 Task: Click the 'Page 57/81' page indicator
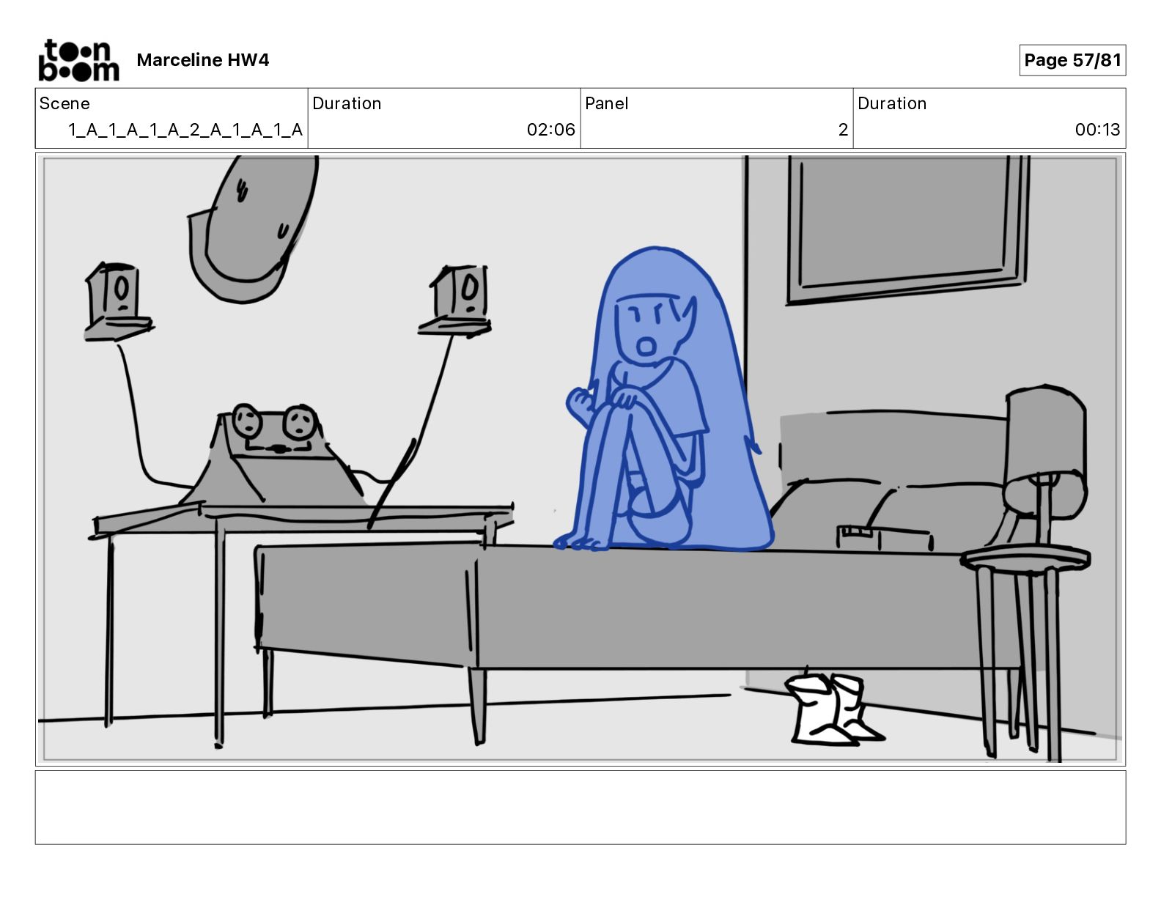click(x=1072, y=60)
